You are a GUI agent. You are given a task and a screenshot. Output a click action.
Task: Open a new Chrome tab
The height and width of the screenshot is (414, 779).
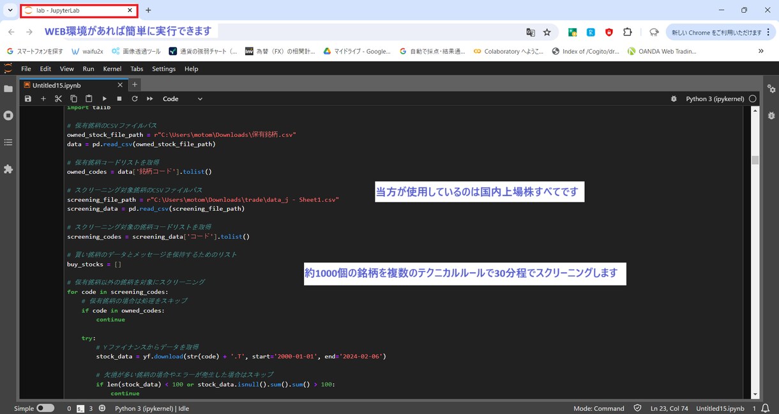coord(148,10)
